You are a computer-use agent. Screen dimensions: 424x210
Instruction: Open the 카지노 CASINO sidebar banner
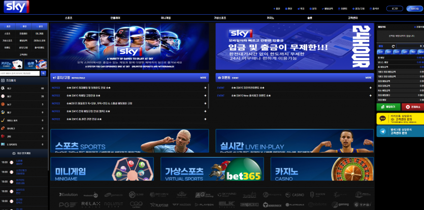[x=12, y=64]
